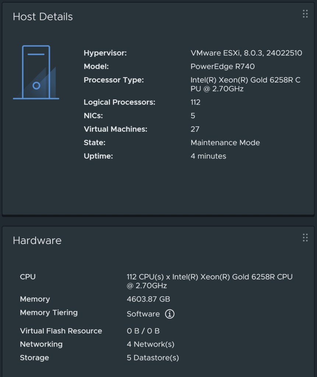Select the blue host server illustration icon
The height and width of the screenshot is (377, 317).
point(36,72)
